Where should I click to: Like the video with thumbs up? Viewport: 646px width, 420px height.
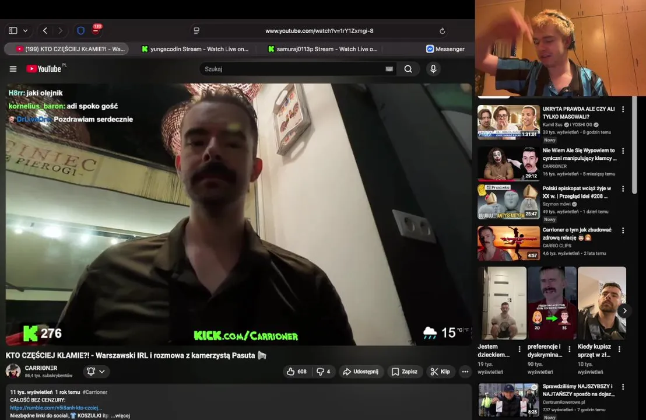(297, 372)
